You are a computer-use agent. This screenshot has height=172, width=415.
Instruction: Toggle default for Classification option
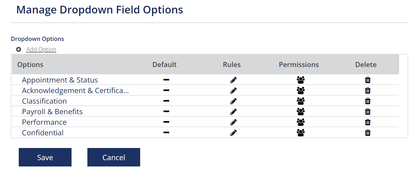[166, 101]
